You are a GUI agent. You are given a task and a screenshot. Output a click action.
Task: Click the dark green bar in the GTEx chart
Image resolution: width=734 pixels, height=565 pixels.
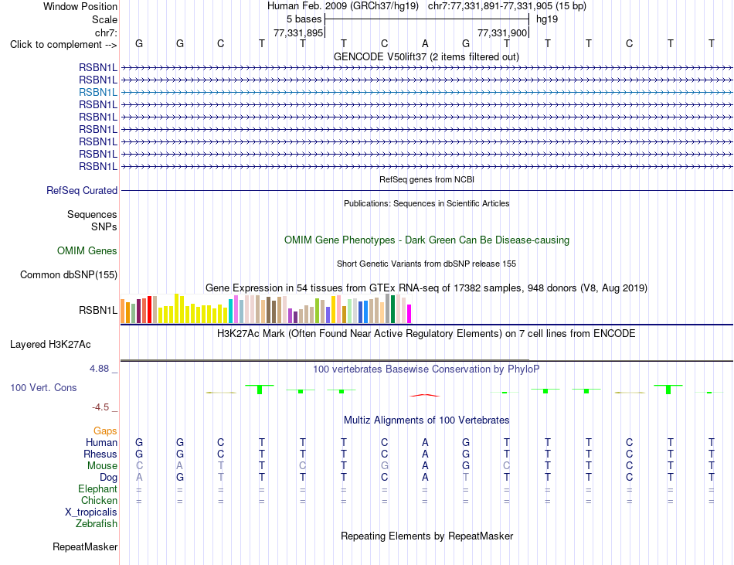tap(392, 309)
